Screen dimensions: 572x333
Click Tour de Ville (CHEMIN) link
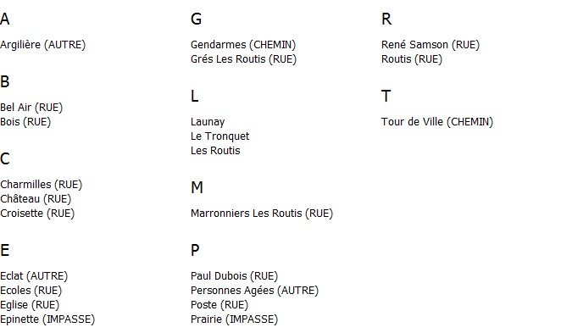coord(437,122)
